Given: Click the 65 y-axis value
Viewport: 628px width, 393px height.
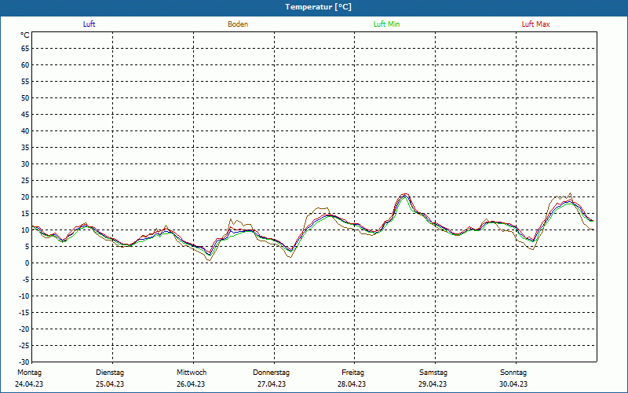Looking at the screenshot, I should [x=25, y=49].
